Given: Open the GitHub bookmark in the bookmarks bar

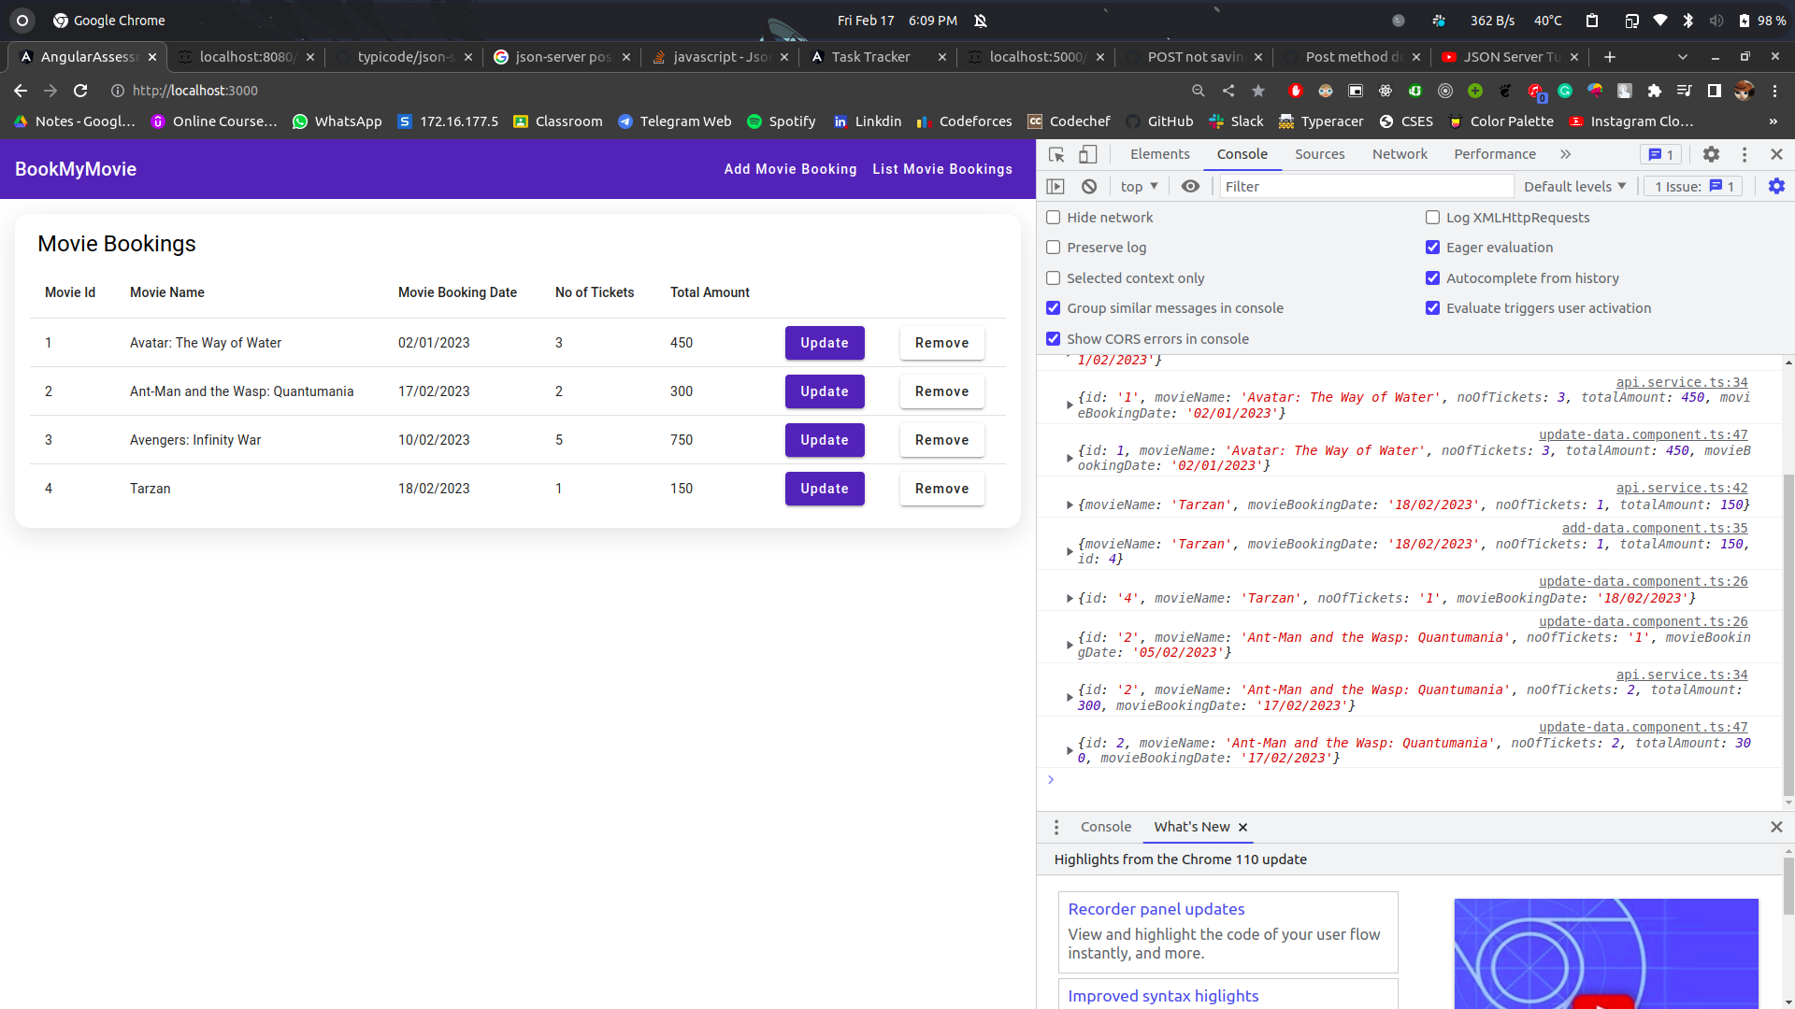Looking at the screenshot, I should 1159,121.
